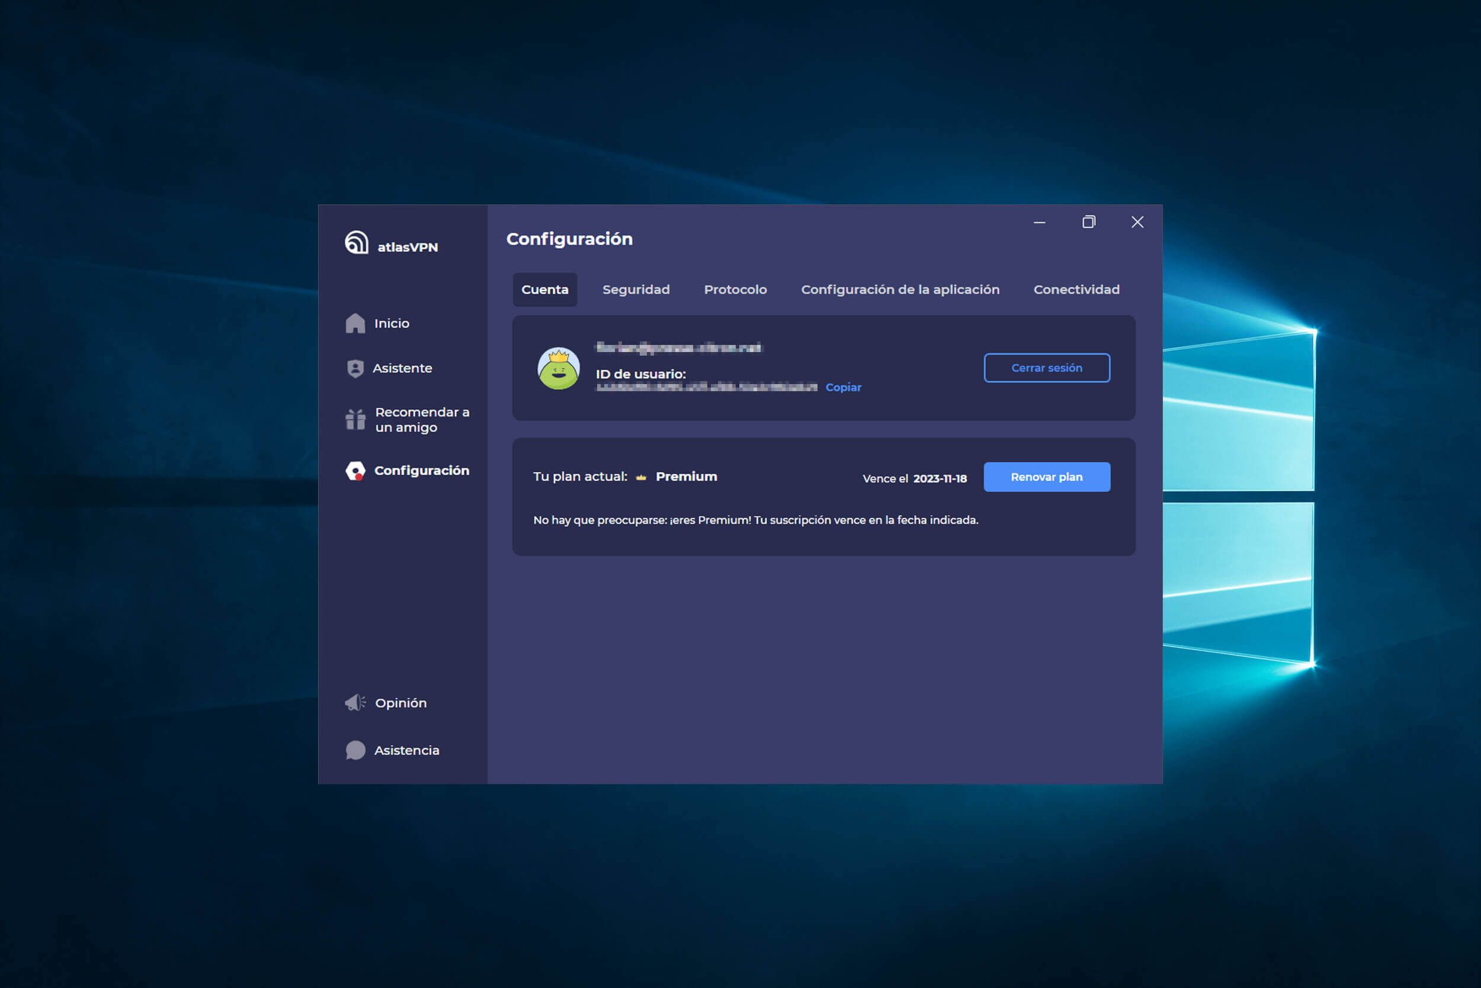Click the Premium crown icon
1481x988 pixels.
(x=641, y=478)
